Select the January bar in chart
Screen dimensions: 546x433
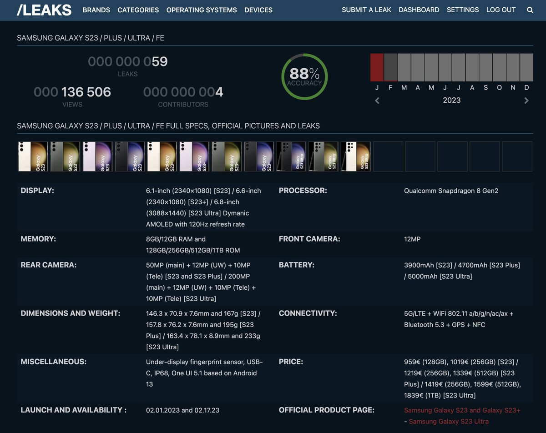(x=377, y=67)
